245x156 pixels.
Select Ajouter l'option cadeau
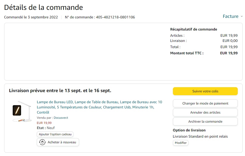click(55, 134)
